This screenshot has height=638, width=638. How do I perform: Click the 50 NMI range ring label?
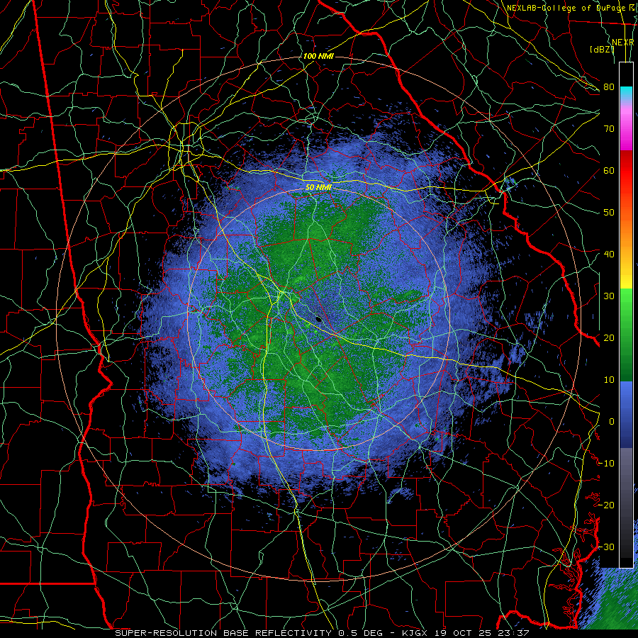click(x=318, y=187)
